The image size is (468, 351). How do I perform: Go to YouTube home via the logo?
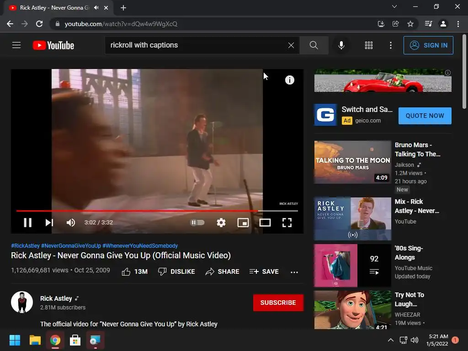[x=53, y=45]
